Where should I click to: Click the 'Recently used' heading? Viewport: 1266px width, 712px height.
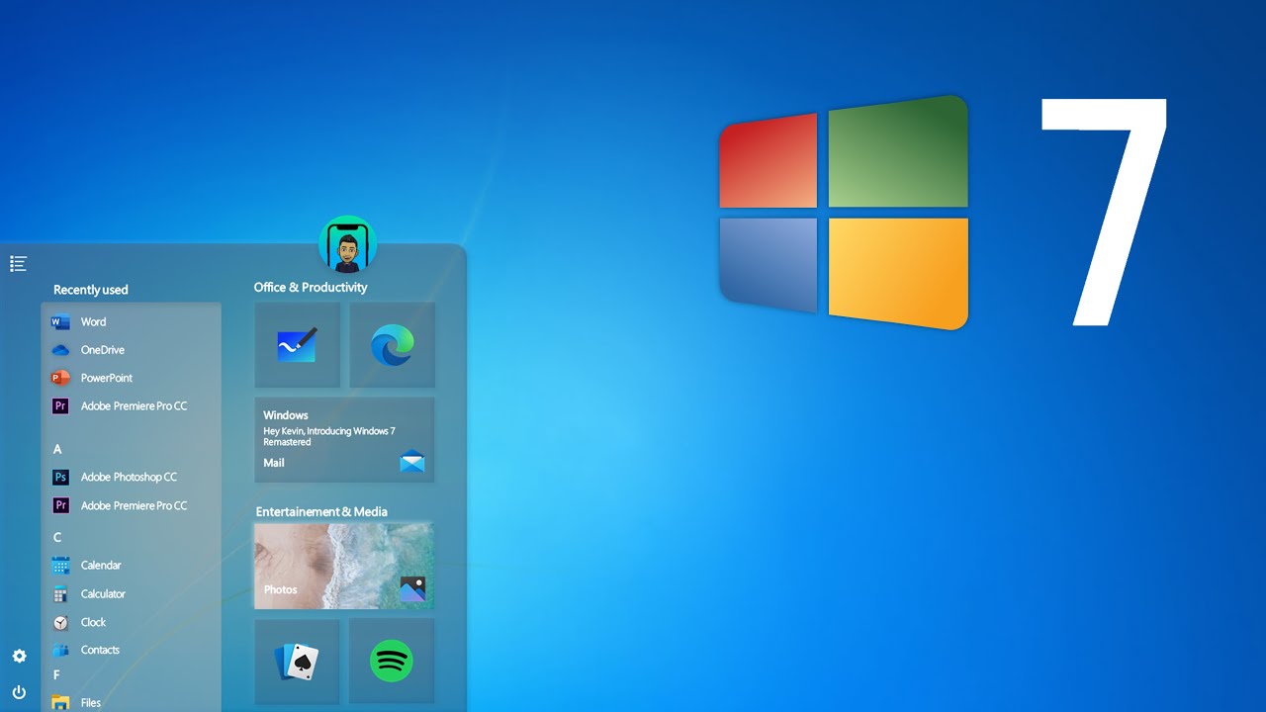coord(91,290)
